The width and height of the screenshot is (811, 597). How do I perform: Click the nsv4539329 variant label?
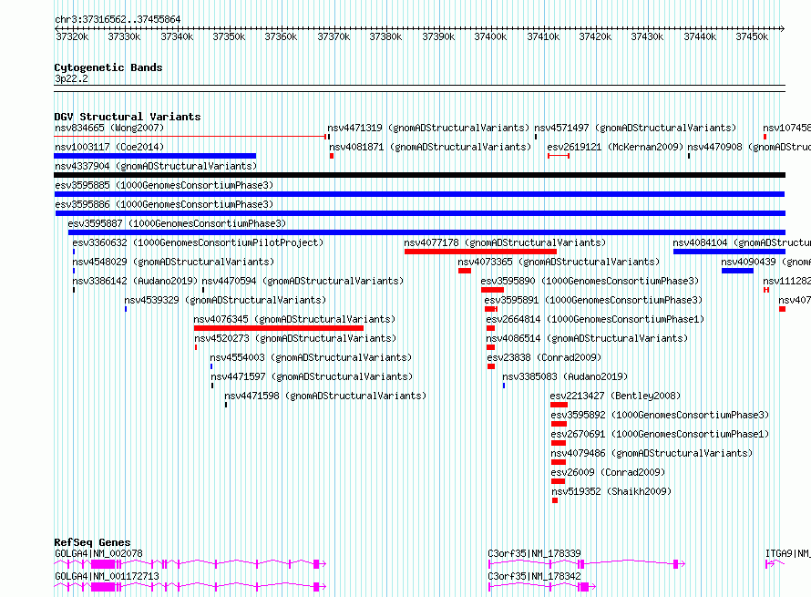pyautogui.click(x=225, y=300)
